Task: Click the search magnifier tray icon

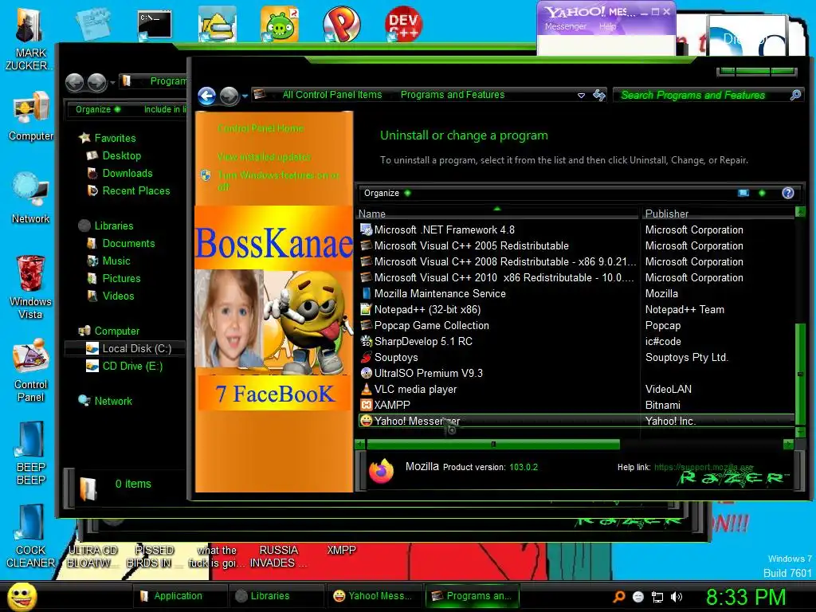Action: pos(618,597)
